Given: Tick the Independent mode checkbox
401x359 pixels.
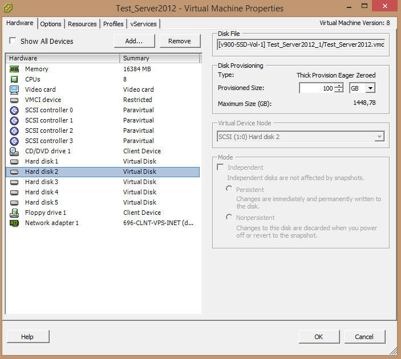Looking at the screenshot, I should (220, 167).
